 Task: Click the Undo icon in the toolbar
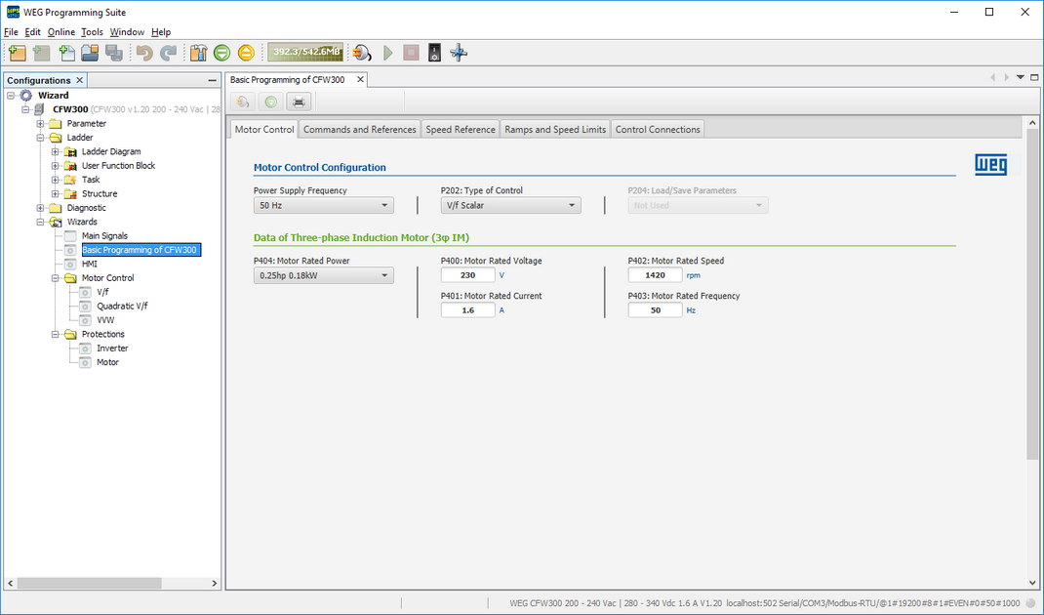point(142,52)
